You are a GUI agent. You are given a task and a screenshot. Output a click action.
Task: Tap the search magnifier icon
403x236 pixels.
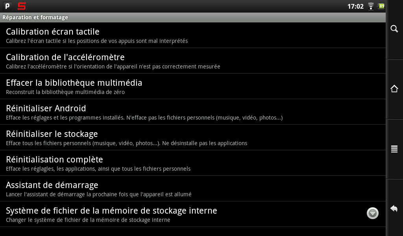(394, 29)
